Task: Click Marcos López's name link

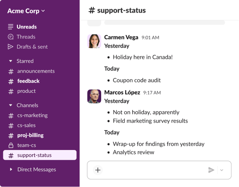Action: (x=122, y=92)
